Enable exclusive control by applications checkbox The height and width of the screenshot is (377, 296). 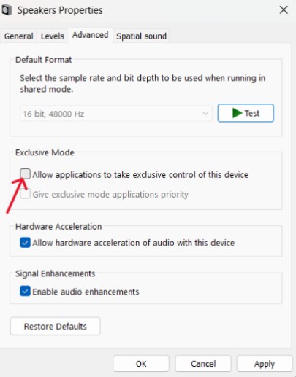[x=25, y=174]
